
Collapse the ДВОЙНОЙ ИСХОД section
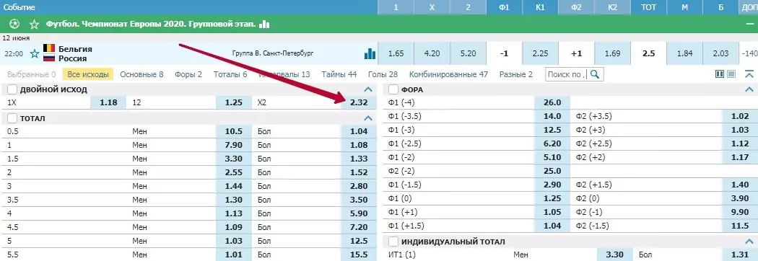tap(368, 89)
